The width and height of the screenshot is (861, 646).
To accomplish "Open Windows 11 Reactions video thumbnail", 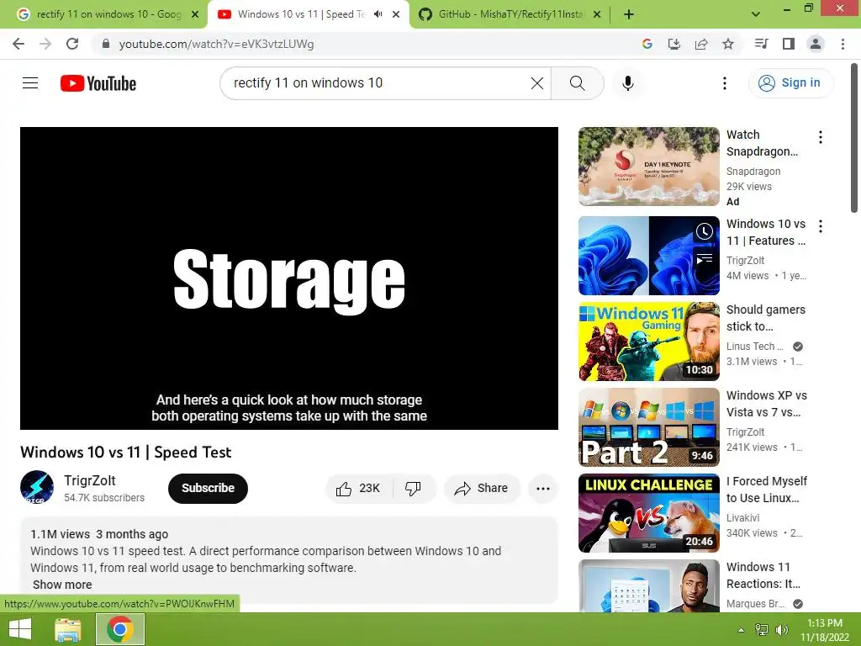I will click(x=648, y=585).
